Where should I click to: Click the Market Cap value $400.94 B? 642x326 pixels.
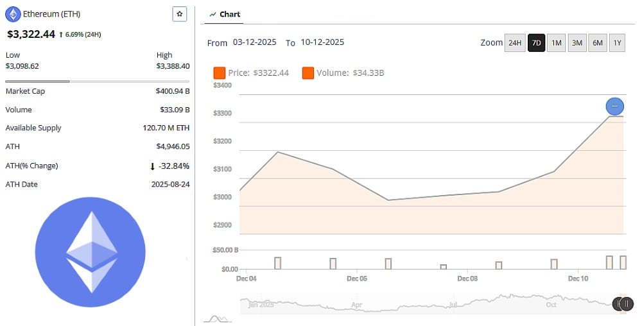tap(172, 91)
